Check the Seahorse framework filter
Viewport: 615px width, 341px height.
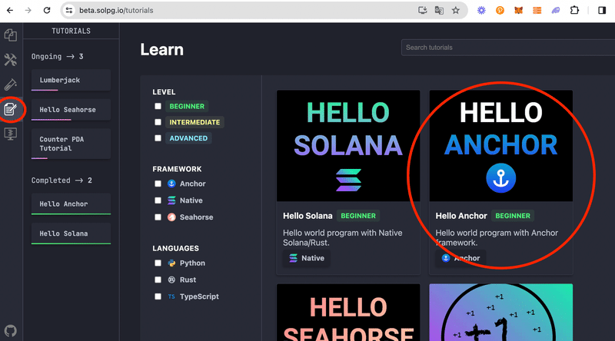[x=158, y=217]
